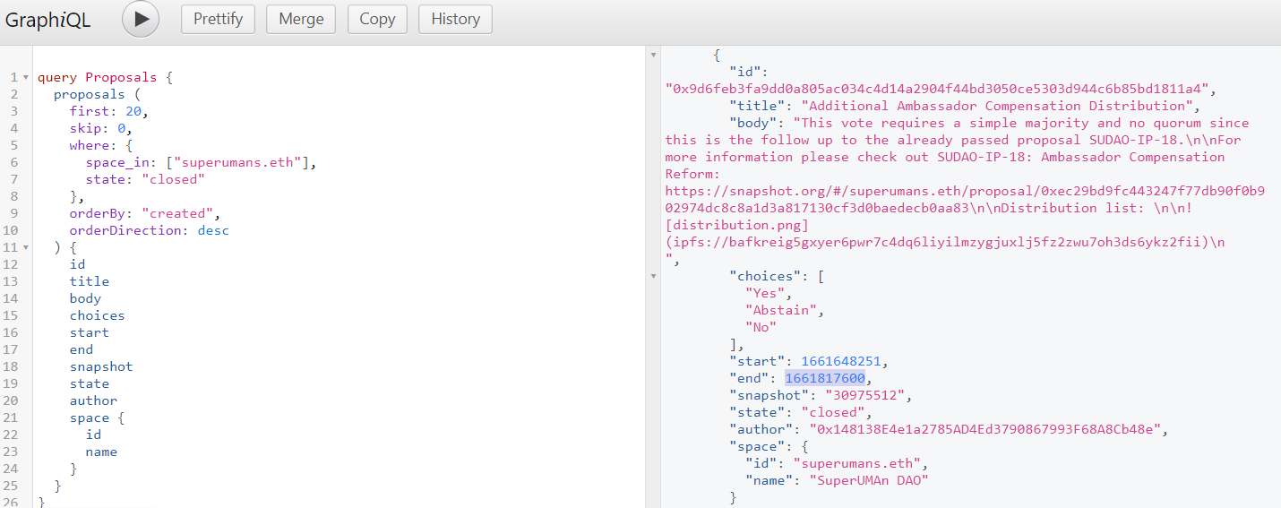Click the start value 1661648251

[x=841, y=361]
